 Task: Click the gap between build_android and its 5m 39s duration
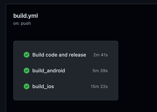[x=79, y=71]
